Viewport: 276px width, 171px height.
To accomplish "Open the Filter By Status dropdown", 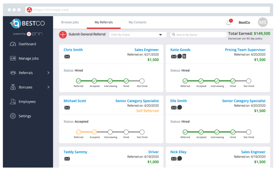I will point(138,35).
